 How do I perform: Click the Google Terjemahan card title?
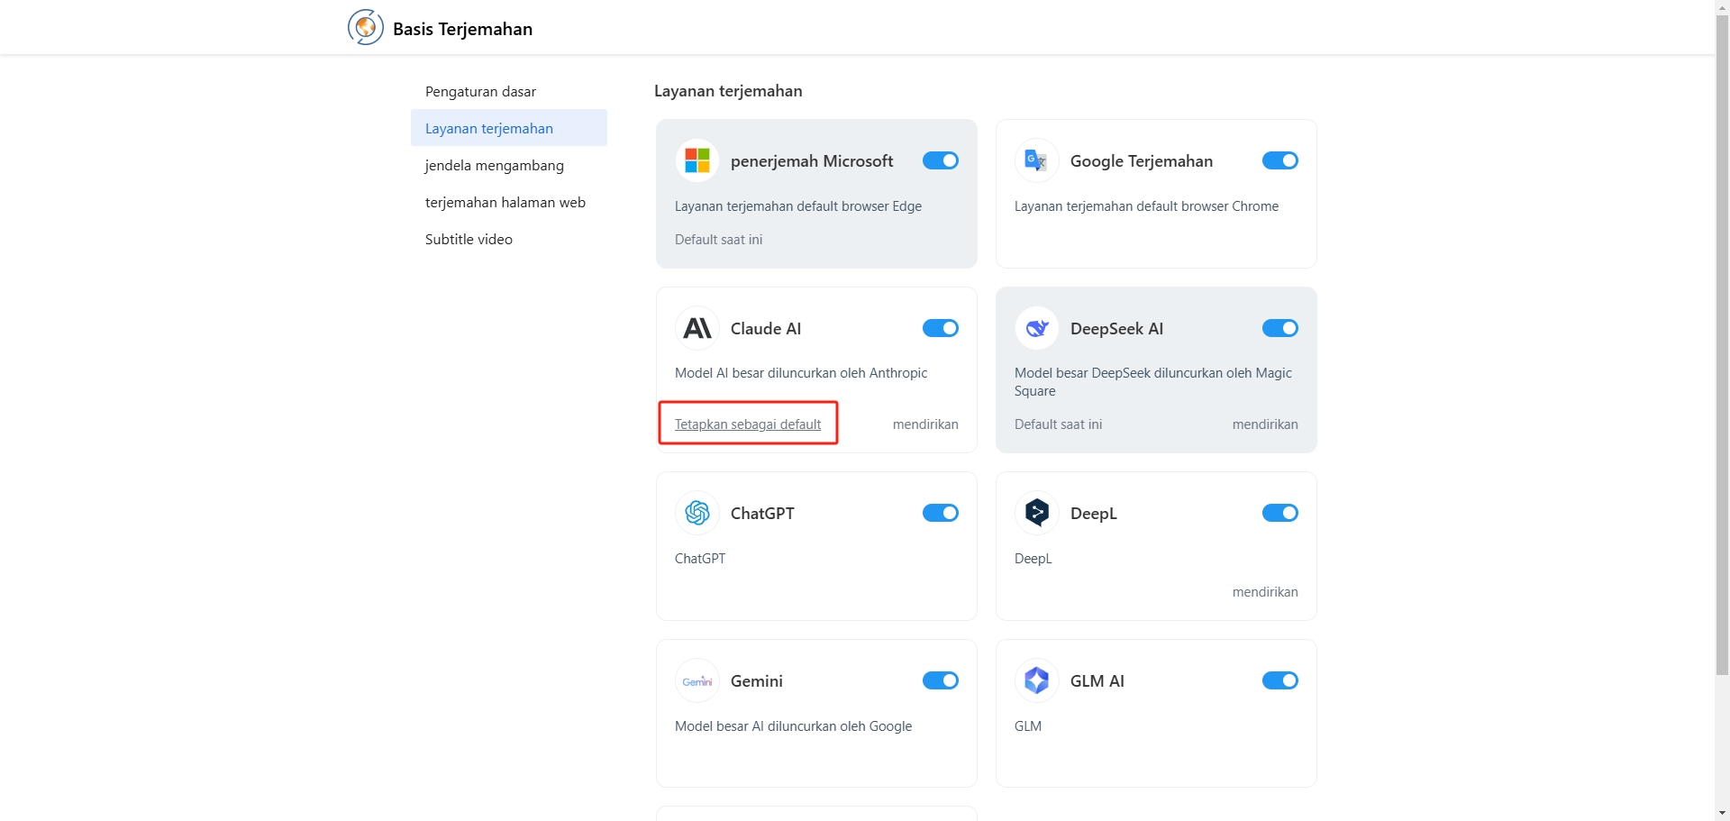1142,160
